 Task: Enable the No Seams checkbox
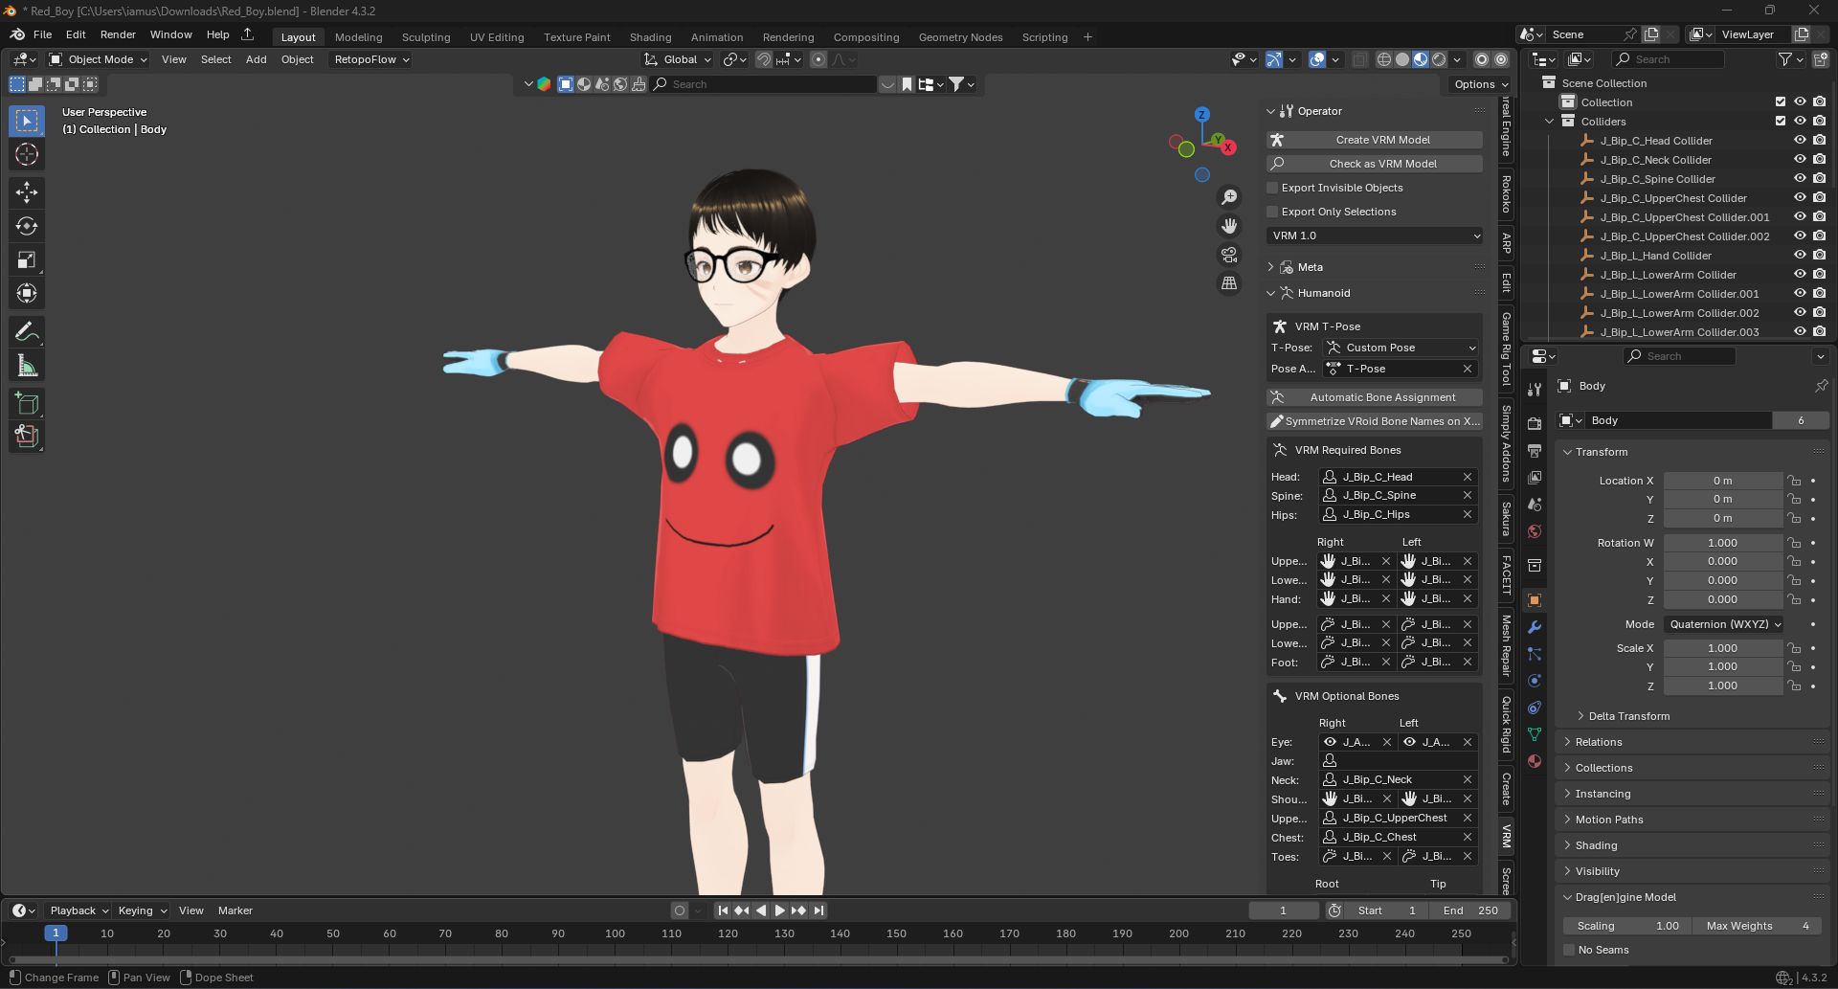[x=1570, y=950]
